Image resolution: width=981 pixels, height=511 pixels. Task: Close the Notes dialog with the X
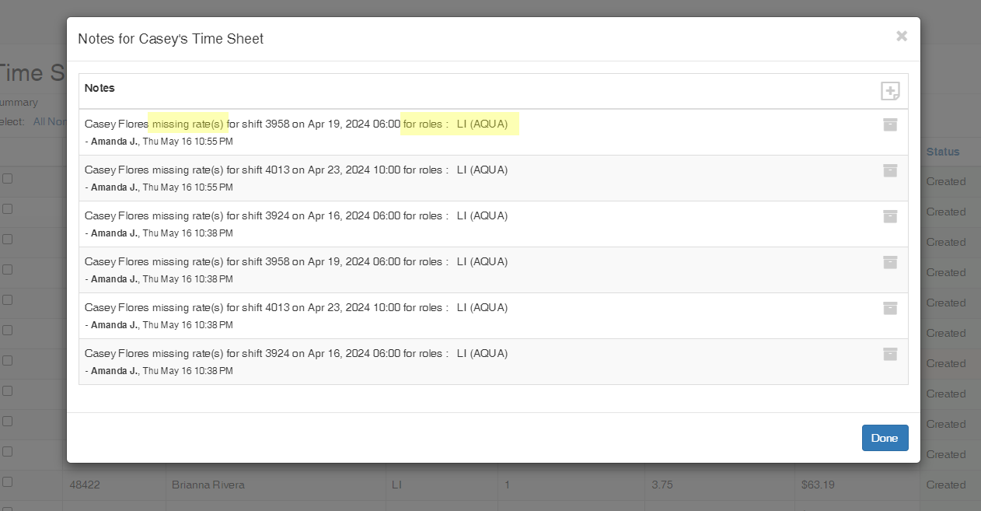click(x=902, y=36)
